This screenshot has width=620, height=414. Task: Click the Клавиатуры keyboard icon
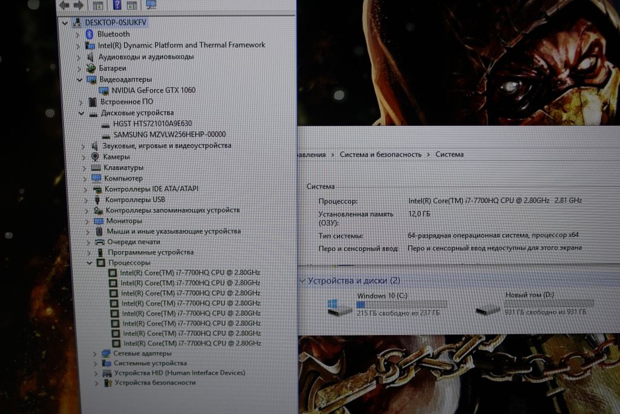[x=96, y=167]
